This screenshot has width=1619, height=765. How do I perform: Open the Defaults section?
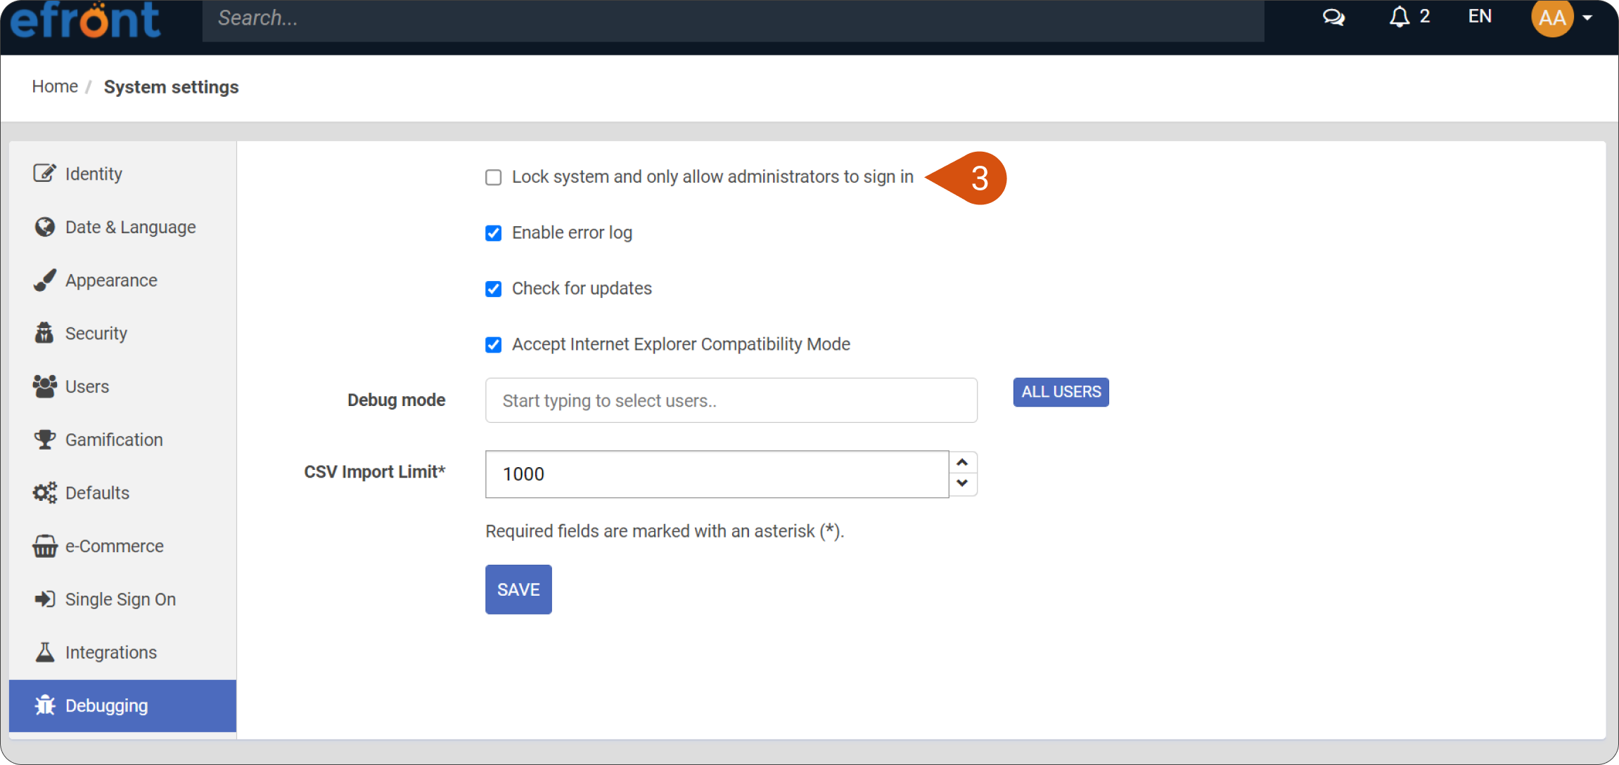(x=123, y=492)
